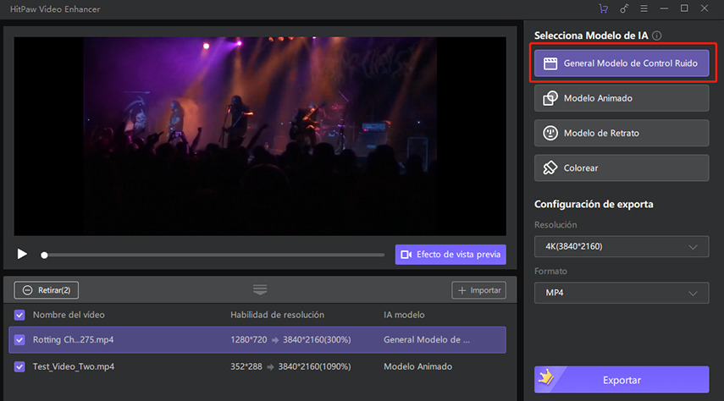Screen dimensions: 724x401
Task: Click the Exportar button
Action: pyautogui.click(x=622, y=380)
